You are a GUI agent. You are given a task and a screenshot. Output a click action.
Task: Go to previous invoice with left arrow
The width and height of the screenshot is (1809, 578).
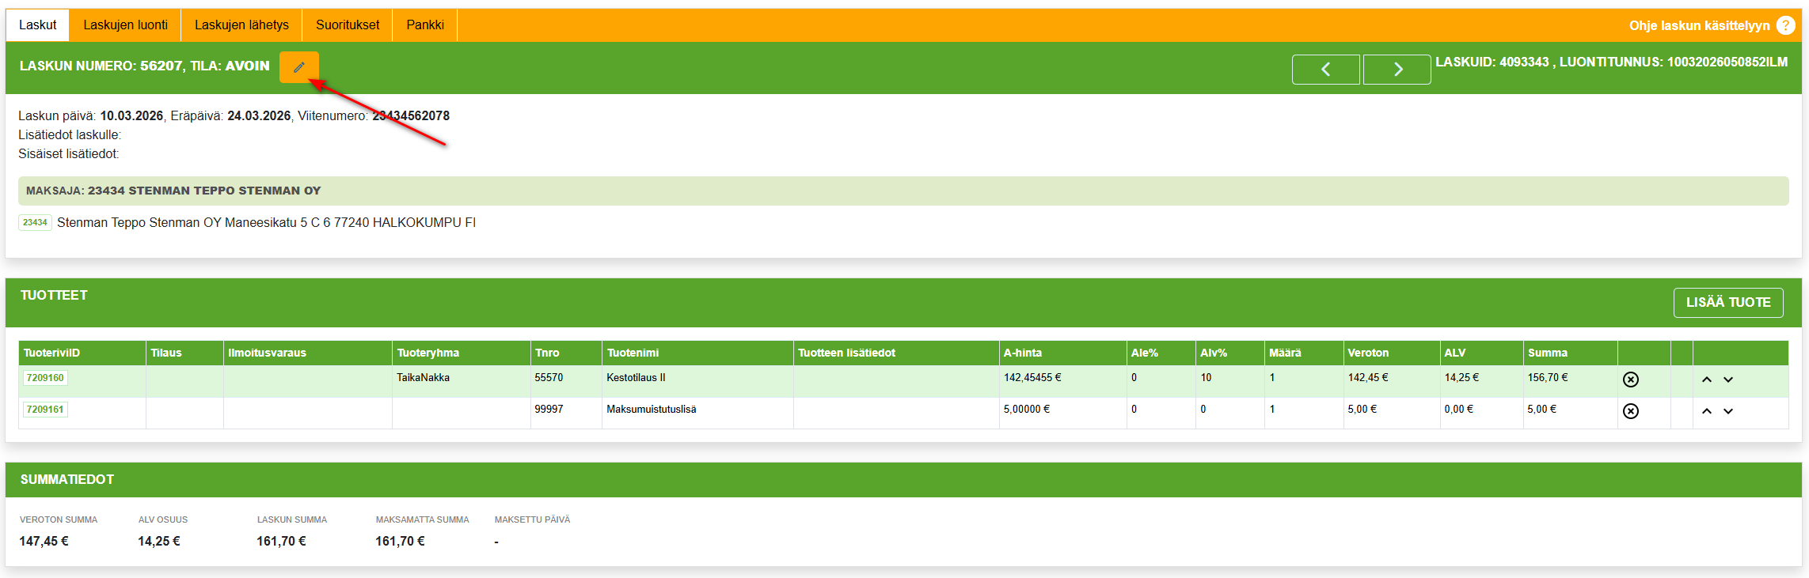coord(1325,70)
